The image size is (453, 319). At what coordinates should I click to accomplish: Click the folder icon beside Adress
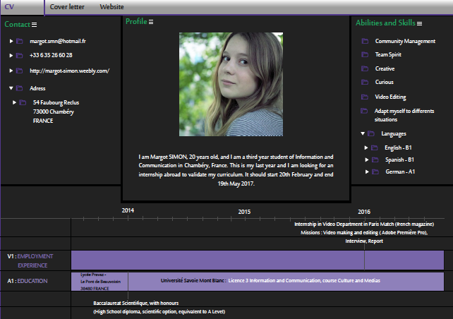coord(20,88)
